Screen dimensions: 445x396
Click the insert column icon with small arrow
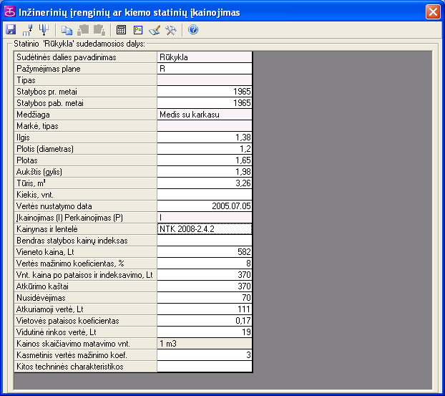[x=27, y=30]
